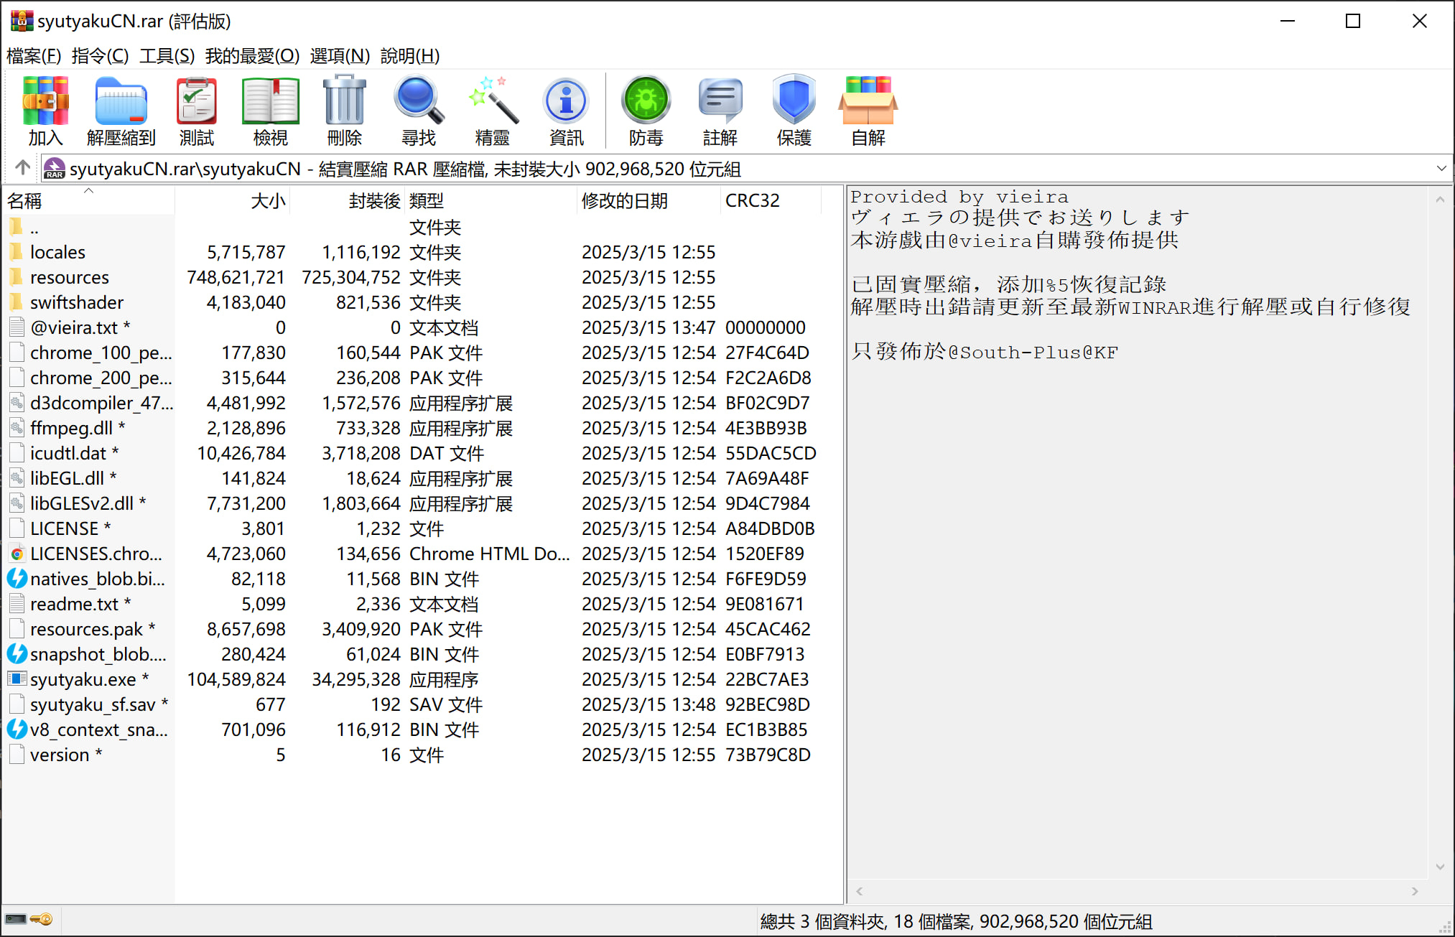Sort by the CRC32 column header
This screenshot has width=1455, height=937.
point(752,200)
